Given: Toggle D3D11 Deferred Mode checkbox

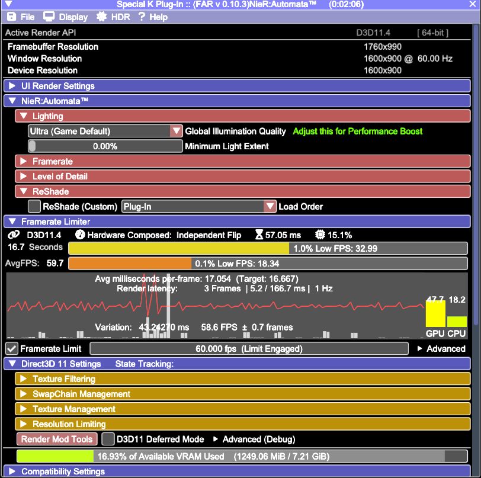Looking at the screenshot, I should click(x=108, y=439).
